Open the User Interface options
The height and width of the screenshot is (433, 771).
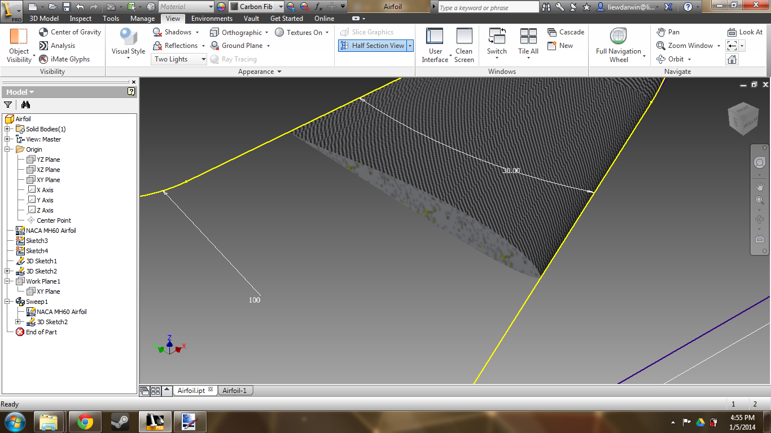tap(435, 45)
